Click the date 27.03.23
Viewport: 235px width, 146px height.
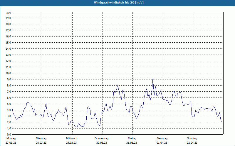tap(11, 143)
